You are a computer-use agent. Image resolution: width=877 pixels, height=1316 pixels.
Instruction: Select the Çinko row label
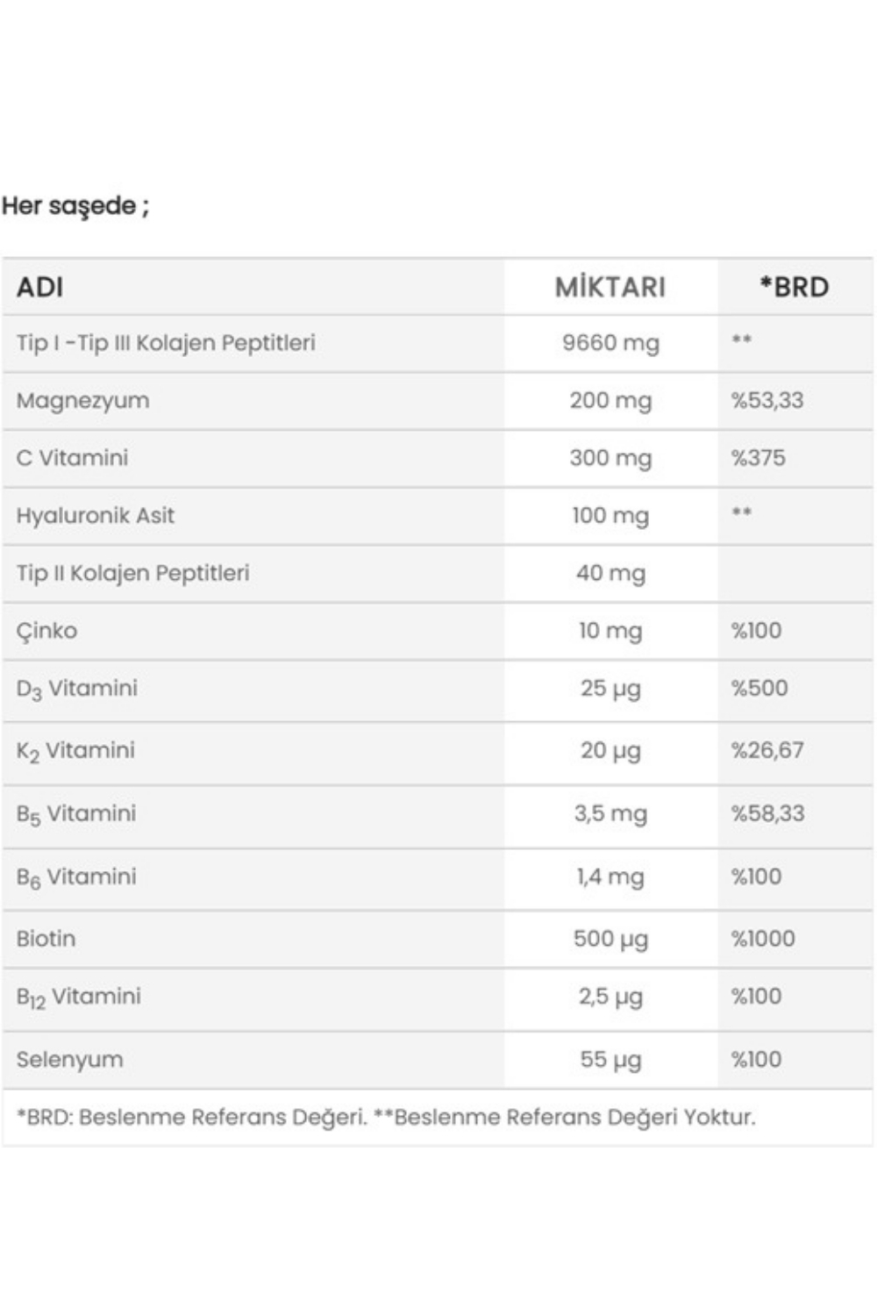[47, 631]
